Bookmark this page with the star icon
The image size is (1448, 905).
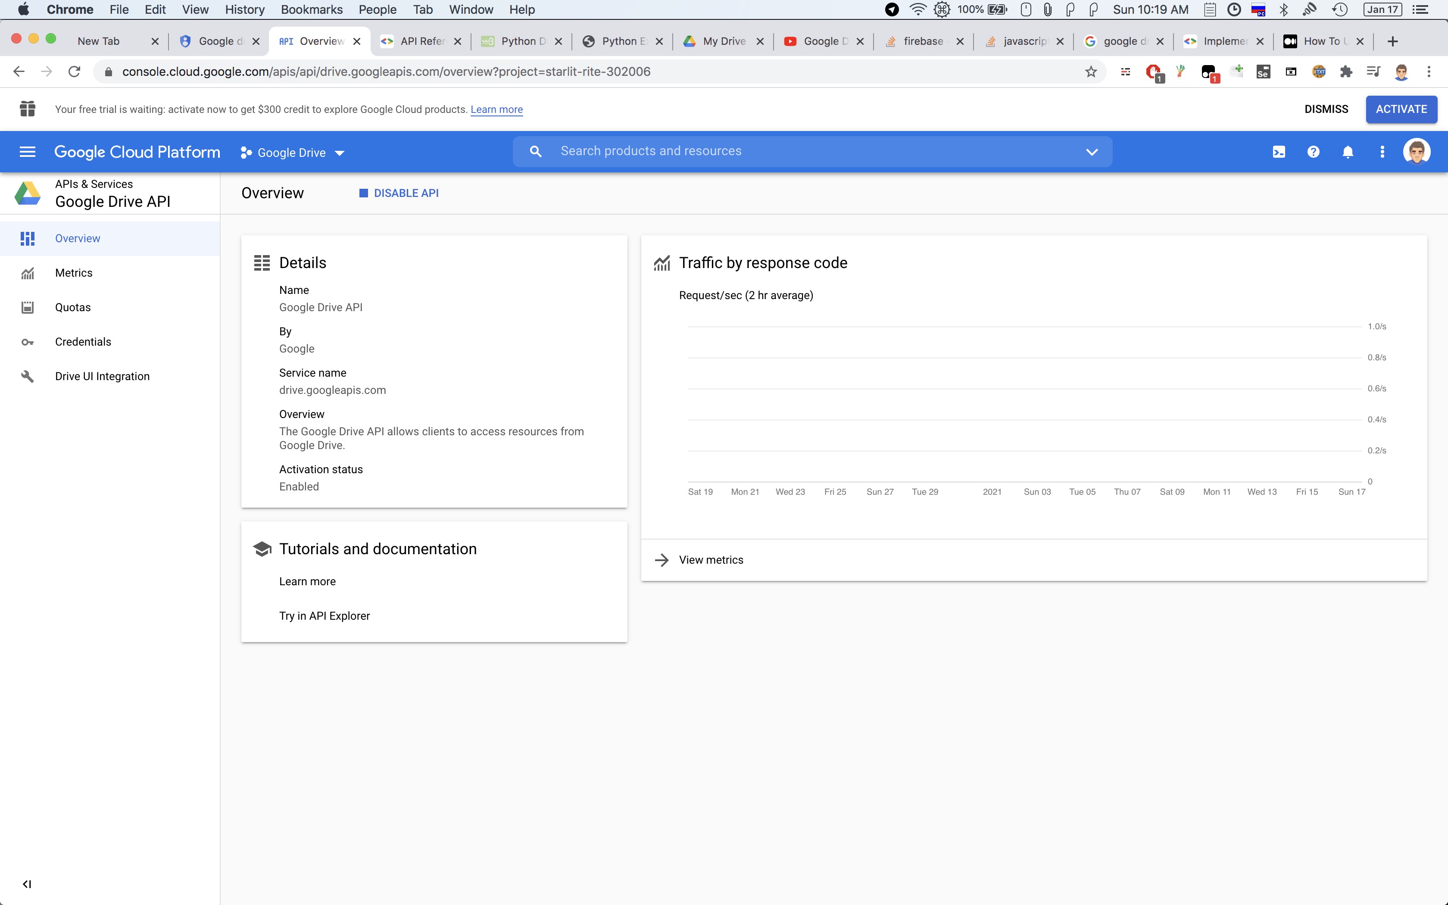click(x=1091, y=72)
